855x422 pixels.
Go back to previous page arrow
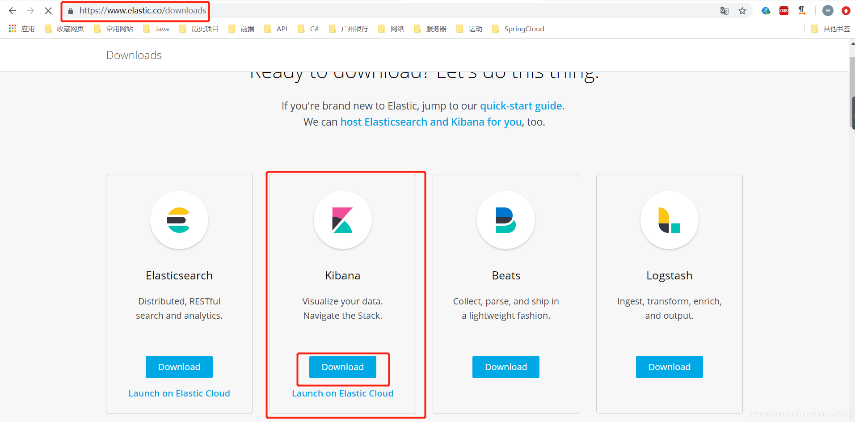(x=13, y=10)
